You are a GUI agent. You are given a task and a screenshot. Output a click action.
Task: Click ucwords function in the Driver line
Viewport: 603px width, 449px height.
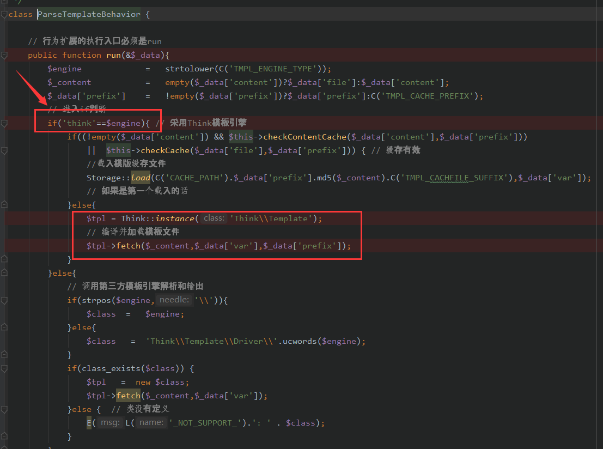pyautogui.click(x=300, y=341)
